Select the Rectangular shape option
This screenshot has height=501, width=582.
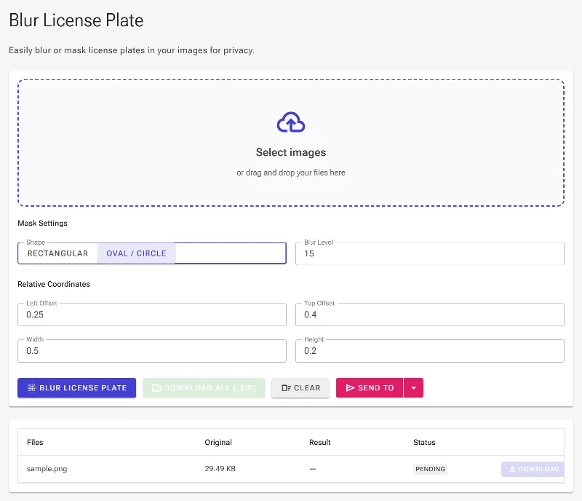58,253
